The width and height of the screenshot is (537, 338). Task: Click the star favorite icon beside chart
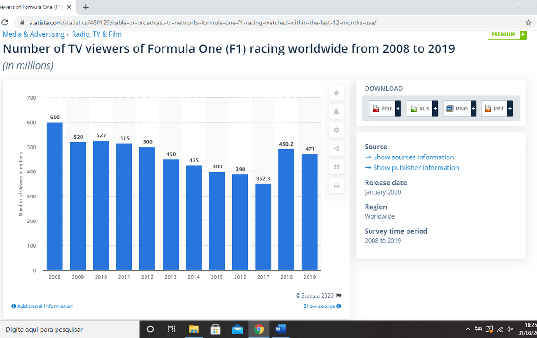click(x=336, y=93)
